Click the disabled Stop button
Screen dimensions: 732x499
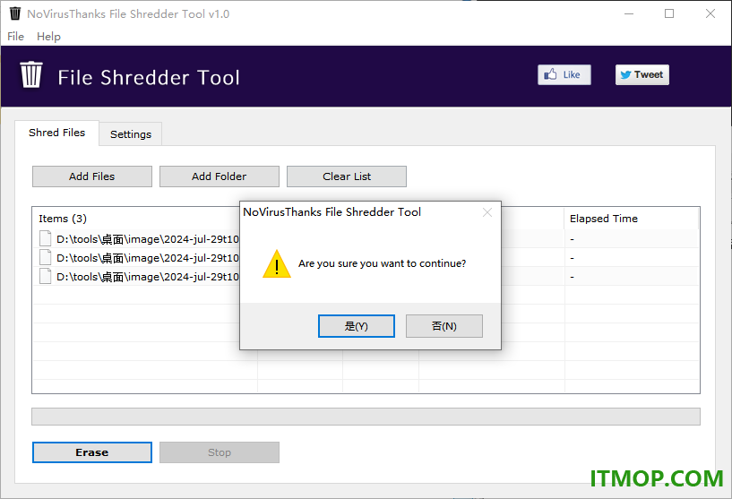pyautogui.click(x=219, y=452)
